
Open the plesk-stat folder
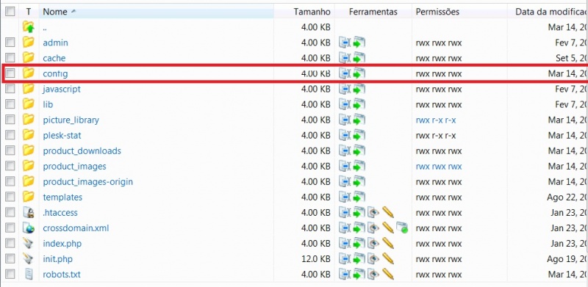pos(62,135)
